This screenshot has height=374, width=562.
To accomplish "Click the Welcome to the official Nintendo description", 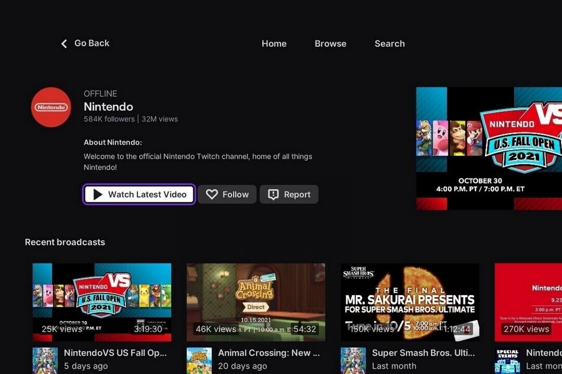I will 198,162.
